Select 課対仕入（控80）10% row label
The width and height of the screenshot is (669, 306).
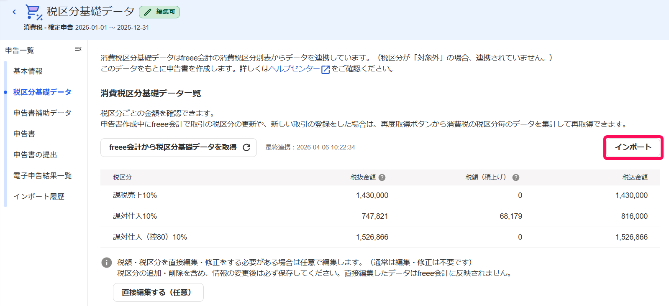[x=150, y=237]
